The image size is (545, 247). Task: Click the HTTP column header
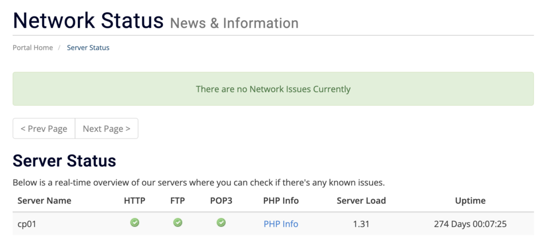[x=135, y=201]
